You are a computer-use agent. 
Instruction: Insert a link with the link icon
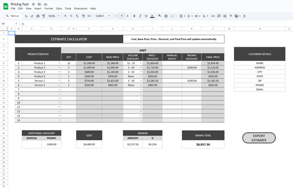point(213,16)
